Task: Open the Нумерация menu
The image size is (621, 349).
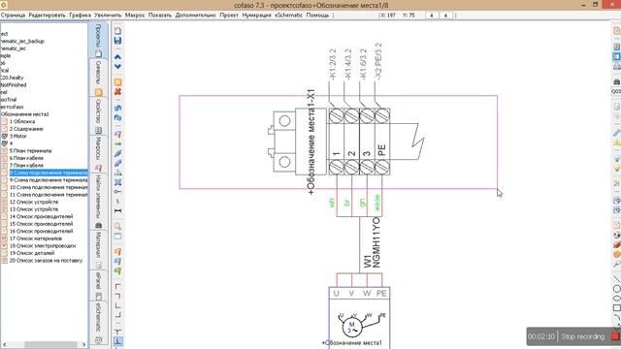Action: pyautogui.click(x=256, y=16)
